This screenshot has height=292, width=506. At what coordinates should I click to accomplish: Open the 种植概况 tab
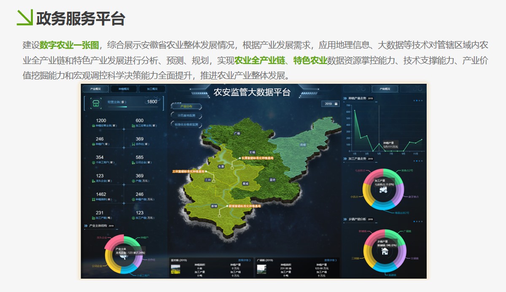(x=124, y=89)
